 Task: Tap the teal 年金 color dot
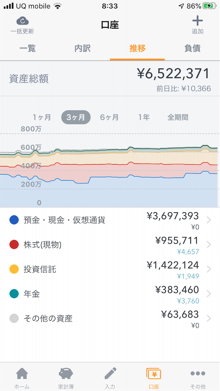(x=14, y=294)
